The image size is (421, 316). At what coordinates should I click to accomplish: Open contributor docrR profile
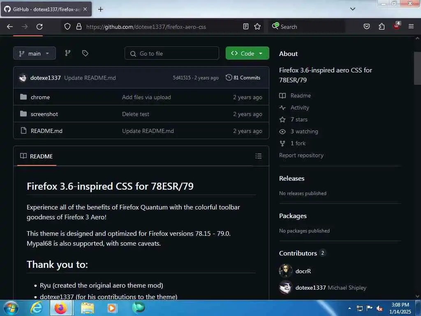coord(303,271)
